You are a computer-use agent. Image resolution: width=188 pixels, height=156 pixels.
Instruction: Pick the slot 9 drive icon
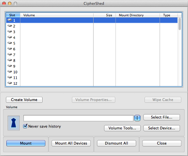10,66
